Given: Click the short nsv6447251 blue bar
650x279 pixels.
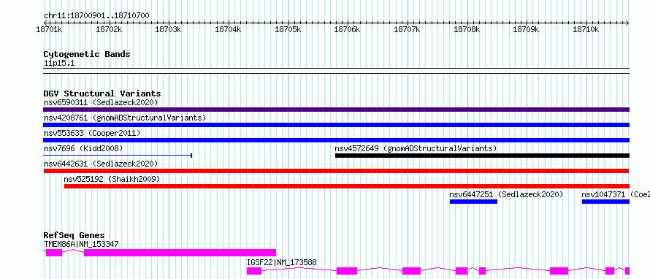Looking at the screenshot, I should pyautogui.click(x=473, y=202).
